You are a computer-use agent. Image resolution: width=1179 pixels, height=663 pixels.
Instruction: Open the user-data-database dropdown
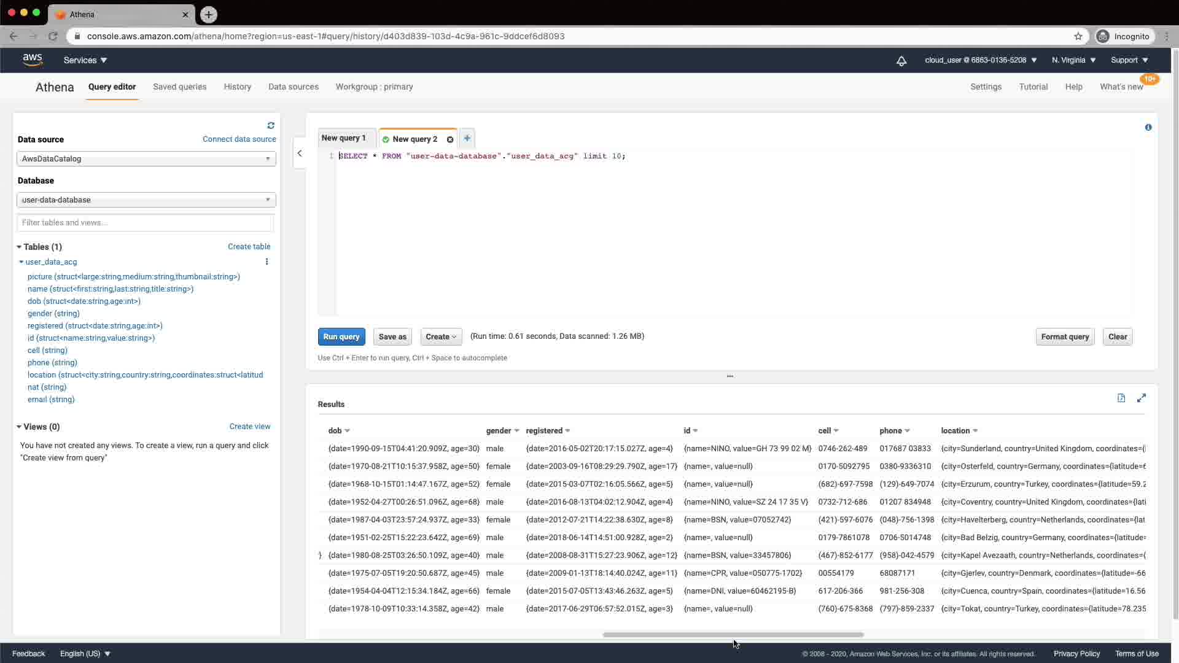[146, 200]
